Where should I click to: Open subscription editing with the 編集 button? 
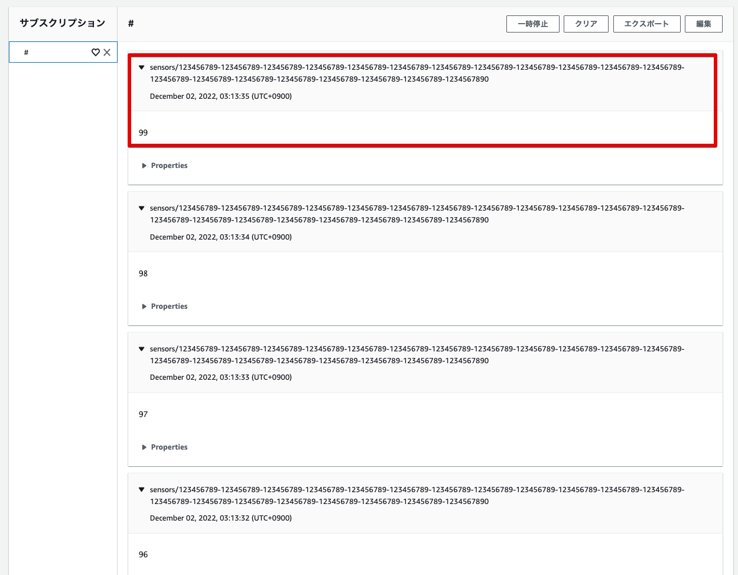coord(703,24)
